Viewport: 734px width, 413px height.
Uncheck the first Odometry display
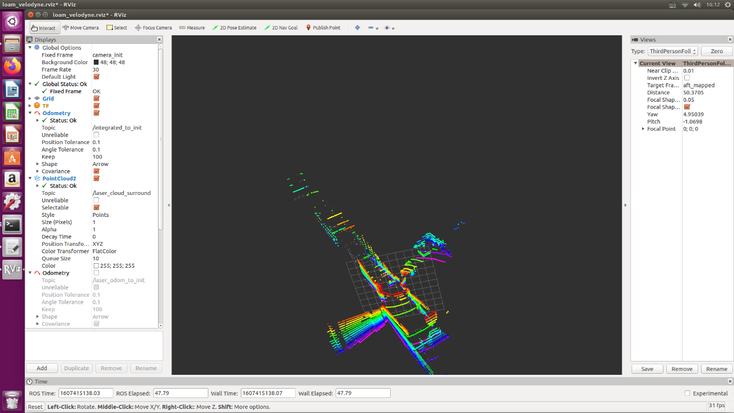(96, 113)
